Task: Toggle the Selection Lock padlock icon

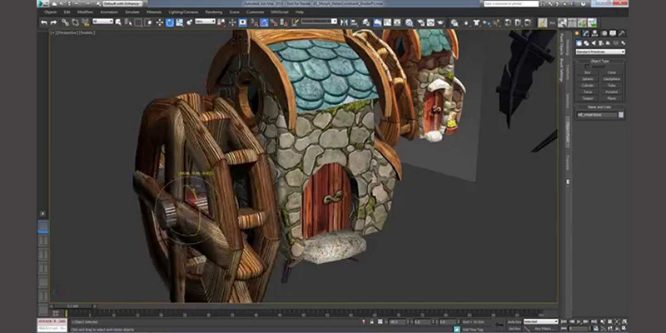Action: click(372, 321)
